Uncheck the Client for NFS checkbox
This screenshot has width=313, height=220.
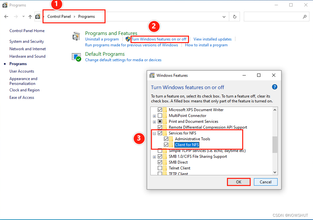(167, 145)
